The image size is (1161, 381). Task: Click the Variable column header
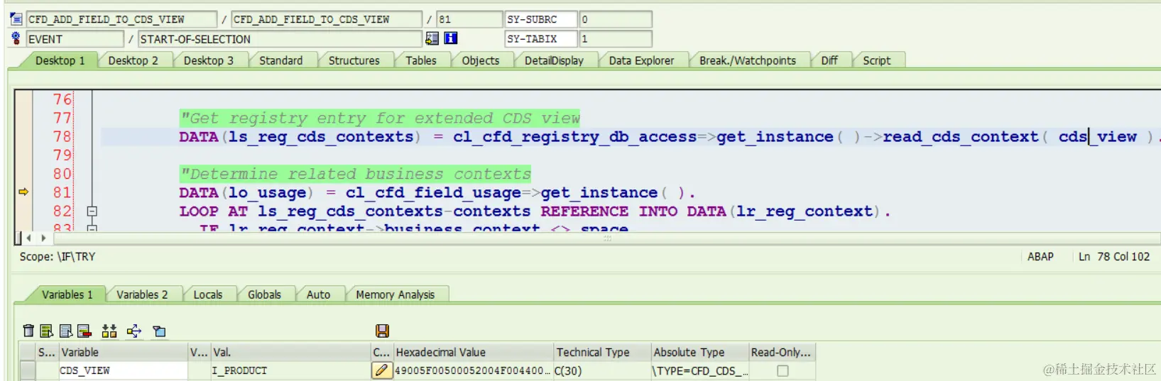click(123, 352)
